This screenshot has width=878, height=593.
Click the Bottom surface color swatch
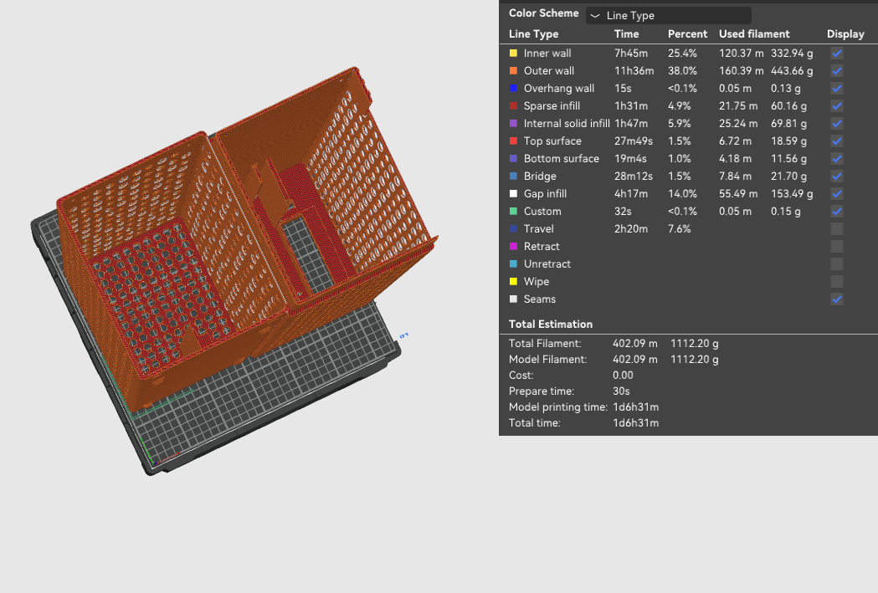(x=513, y=158)
